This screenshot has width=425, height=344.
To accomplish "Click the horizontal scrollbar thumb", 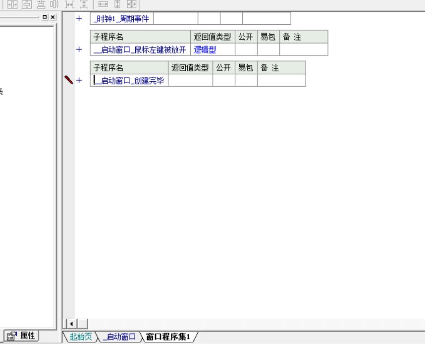I will 83,324.
